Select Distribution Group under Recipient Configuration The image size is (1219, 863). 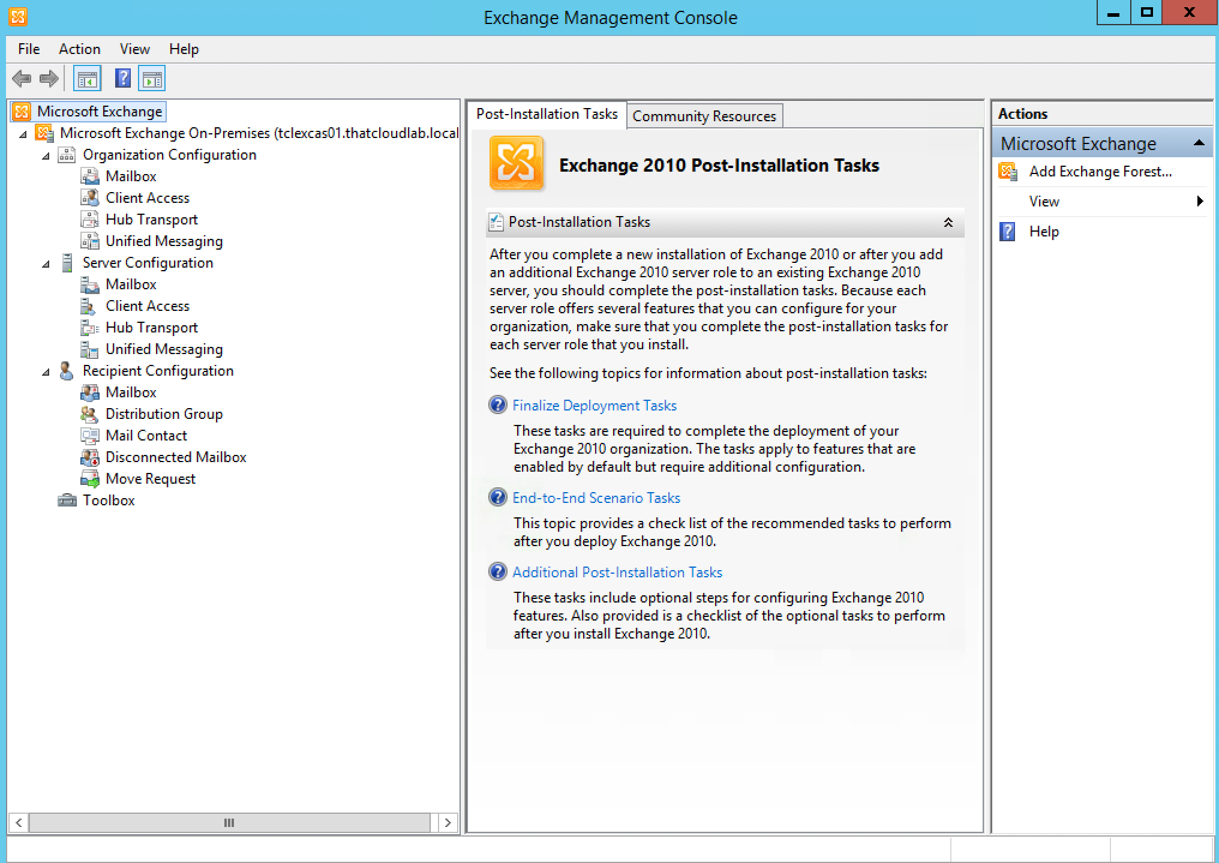point(164,414)
